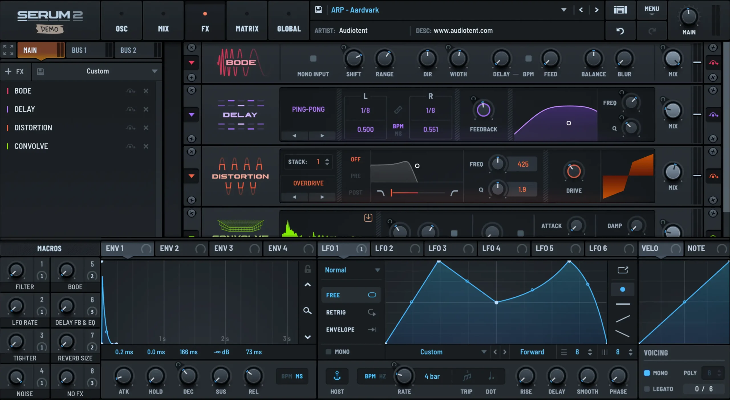Screen dimensions: 730x400
Task: Add a new FX with the plus icon
Action: 8,71
